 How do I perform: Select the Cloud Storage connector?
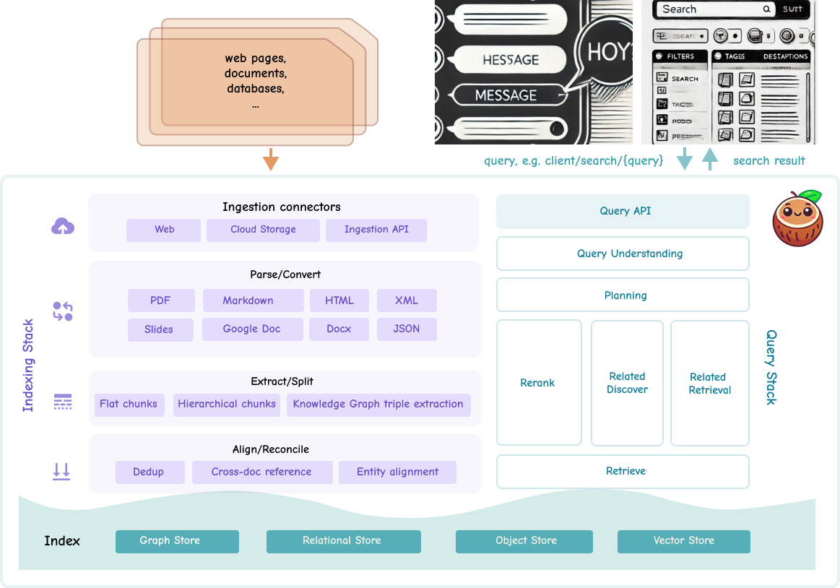[x=263, y=230]
